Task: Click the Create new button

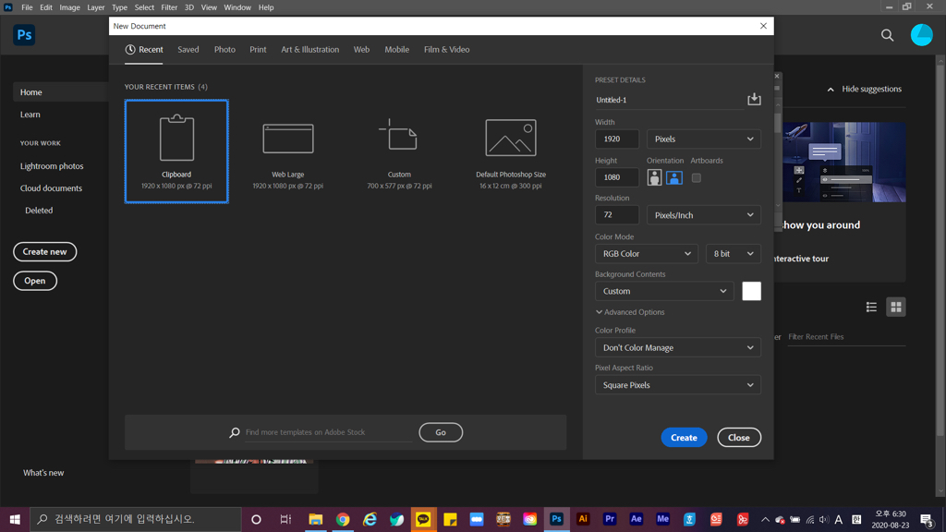Action: (x=44, y=251)
